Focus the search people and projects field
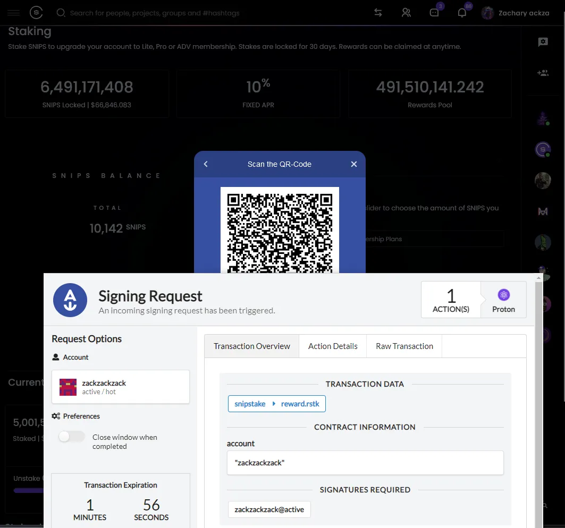565x528 pixels. pos(155,13)
